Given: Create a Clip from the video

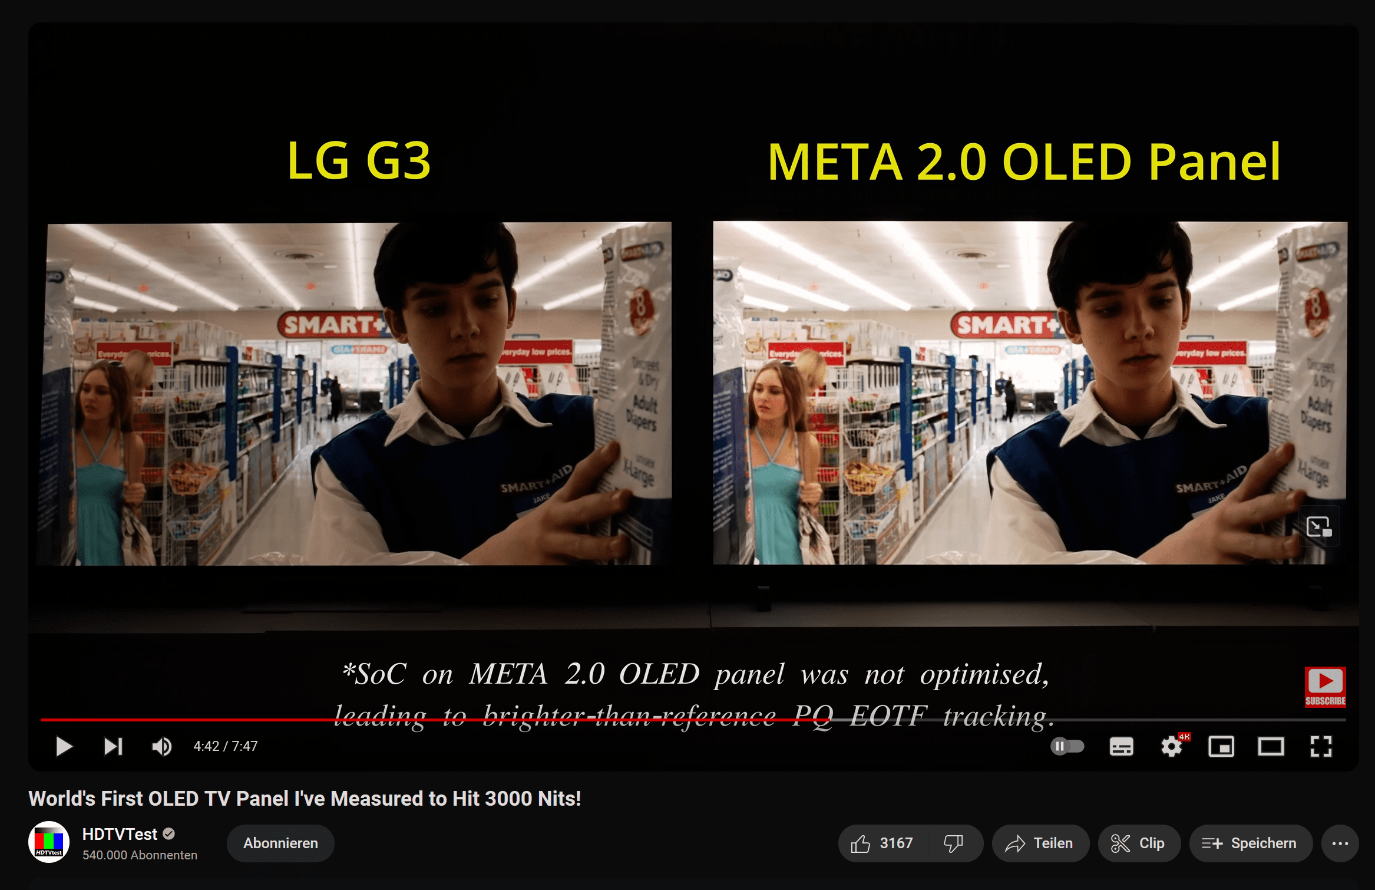Looking at the screenshot, I should coord(1139,843).
